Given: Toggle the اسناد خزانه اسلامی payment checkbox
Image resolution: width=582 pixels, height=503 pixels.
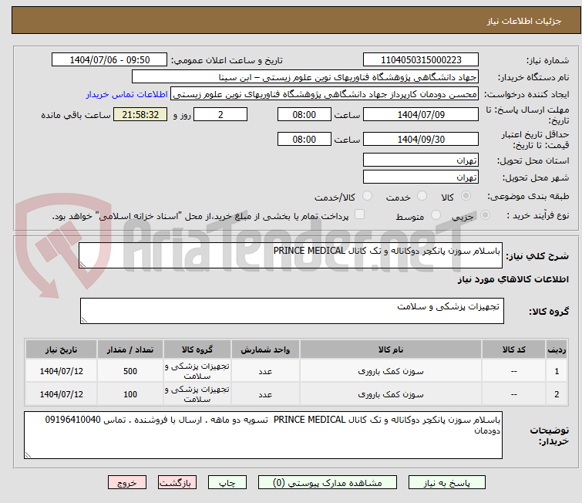Looking at the screenshot, I should click(359, 214).
